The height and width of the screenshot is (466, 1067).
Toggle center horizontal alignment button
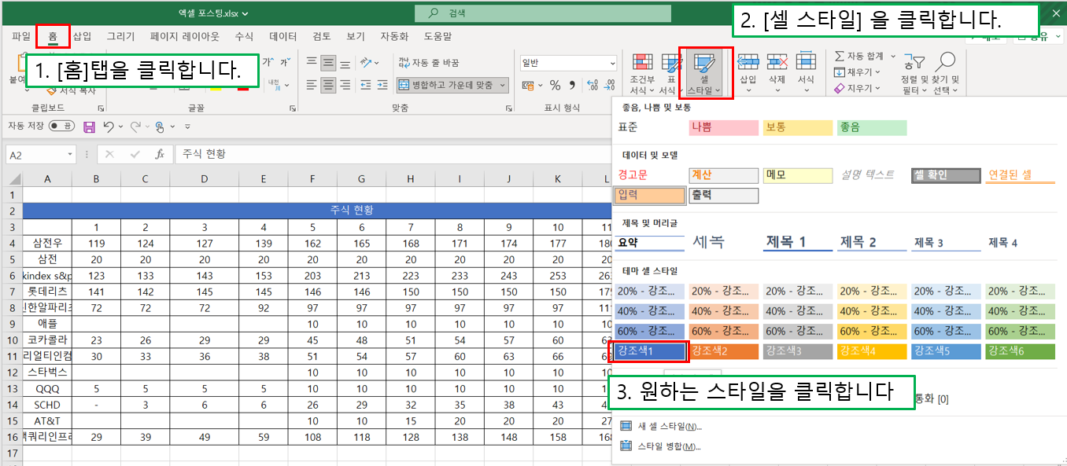[x=329, y=85]
